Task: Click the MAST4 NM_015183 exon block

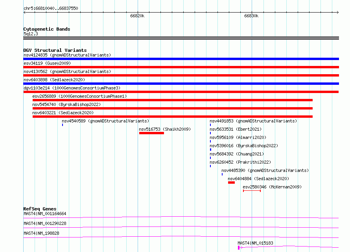Action: pyautogui.click(x=239, y=248)
